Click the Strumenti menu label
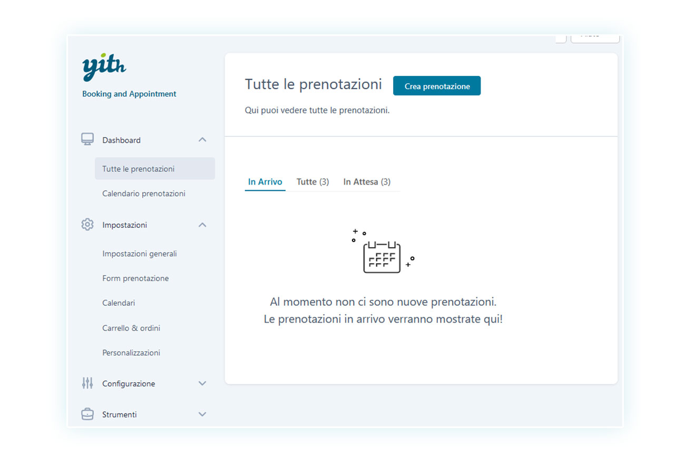The width and height of the screenshot is (685, 466). coord(119,415)
